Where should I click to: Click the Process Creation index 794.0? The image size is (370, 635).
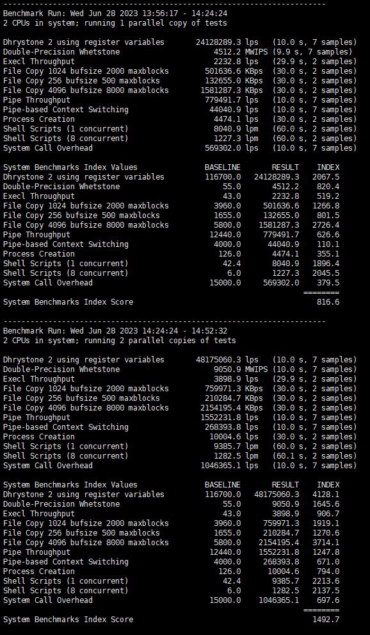point(328,571)
